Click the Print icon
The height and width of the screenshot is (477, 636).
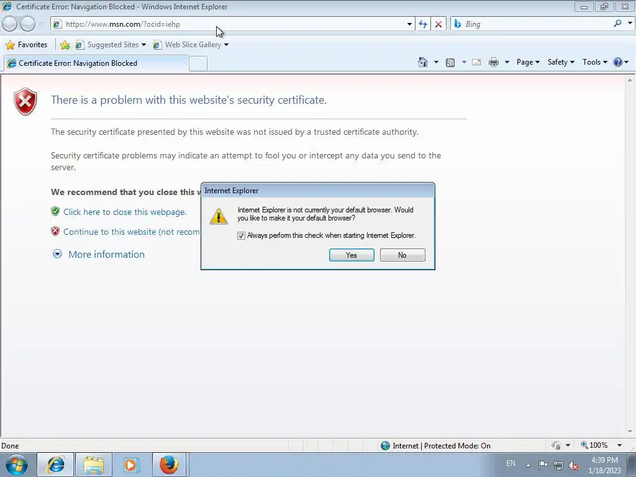(494, 62)
